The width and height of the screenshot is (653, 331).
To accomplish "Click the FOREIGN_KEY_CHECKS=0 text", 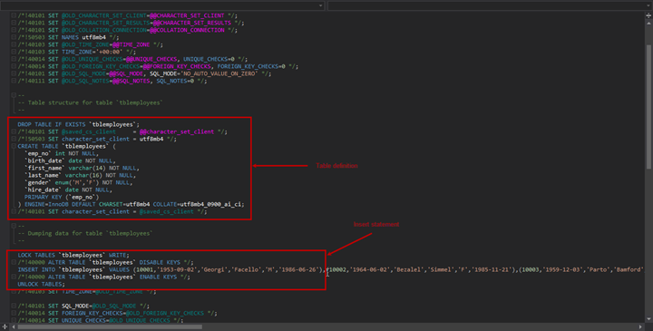I will tap(251, 66).
